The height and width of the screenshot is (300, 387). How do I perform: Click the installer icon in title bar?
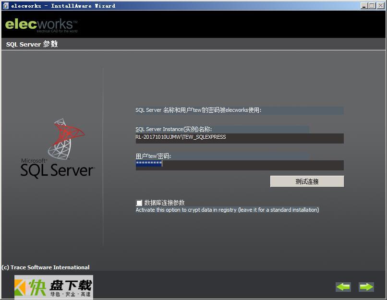5,6
